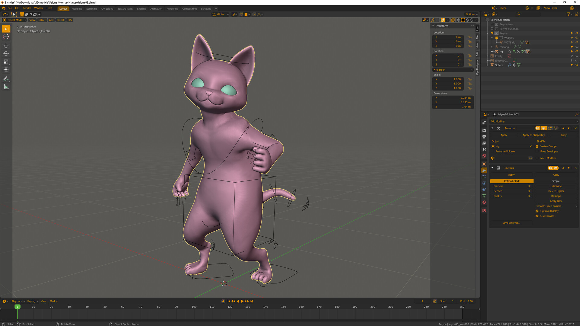Open the XYZ Euler rotation mode dropdown

click(x=453, y=70)
